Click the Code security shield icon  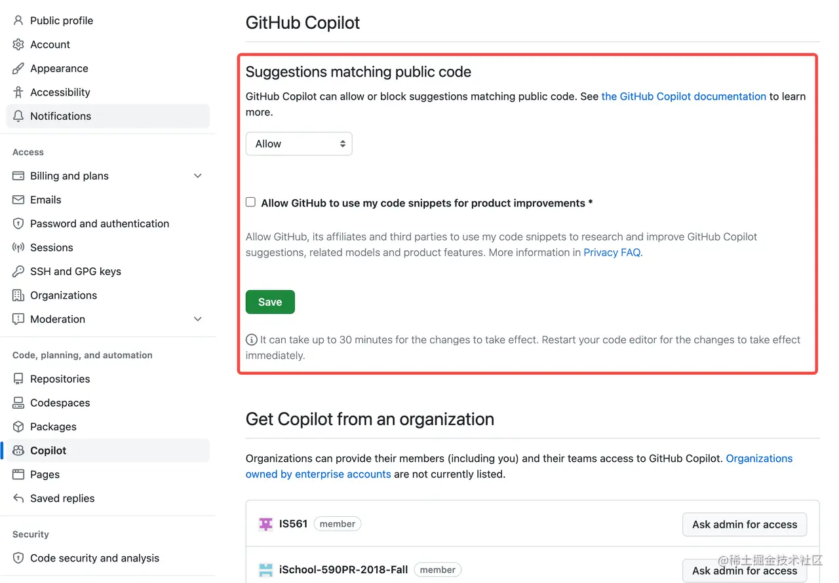pos(18,558)
